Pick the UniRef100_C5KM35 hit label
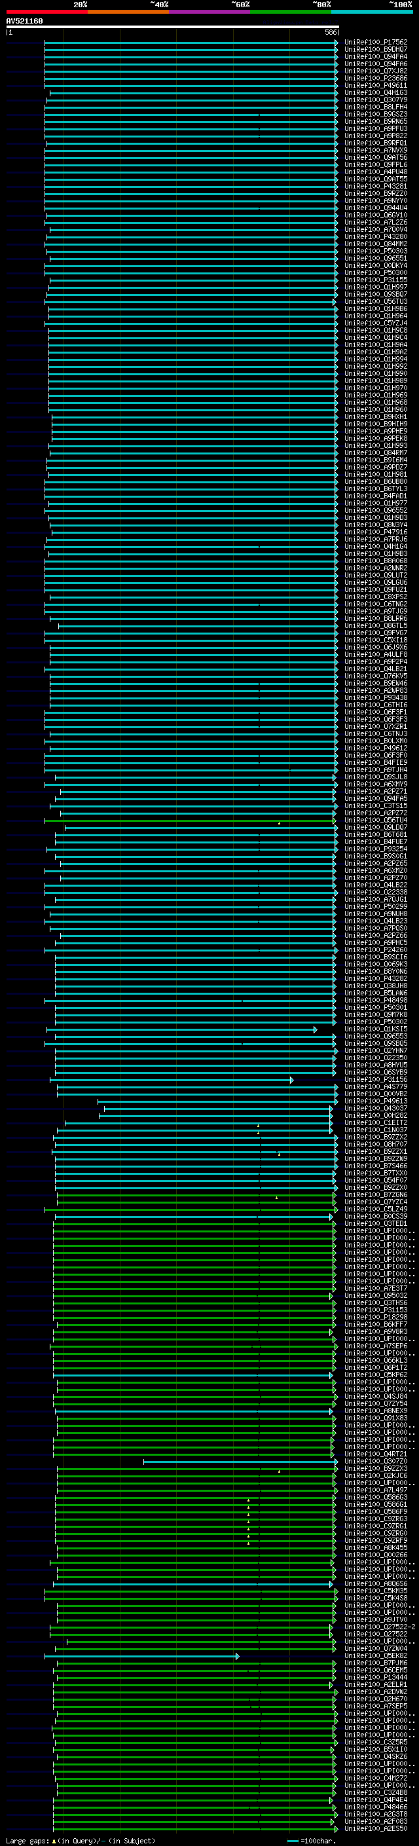Viewport: 419px width, 1846px height. (375, 1591)
